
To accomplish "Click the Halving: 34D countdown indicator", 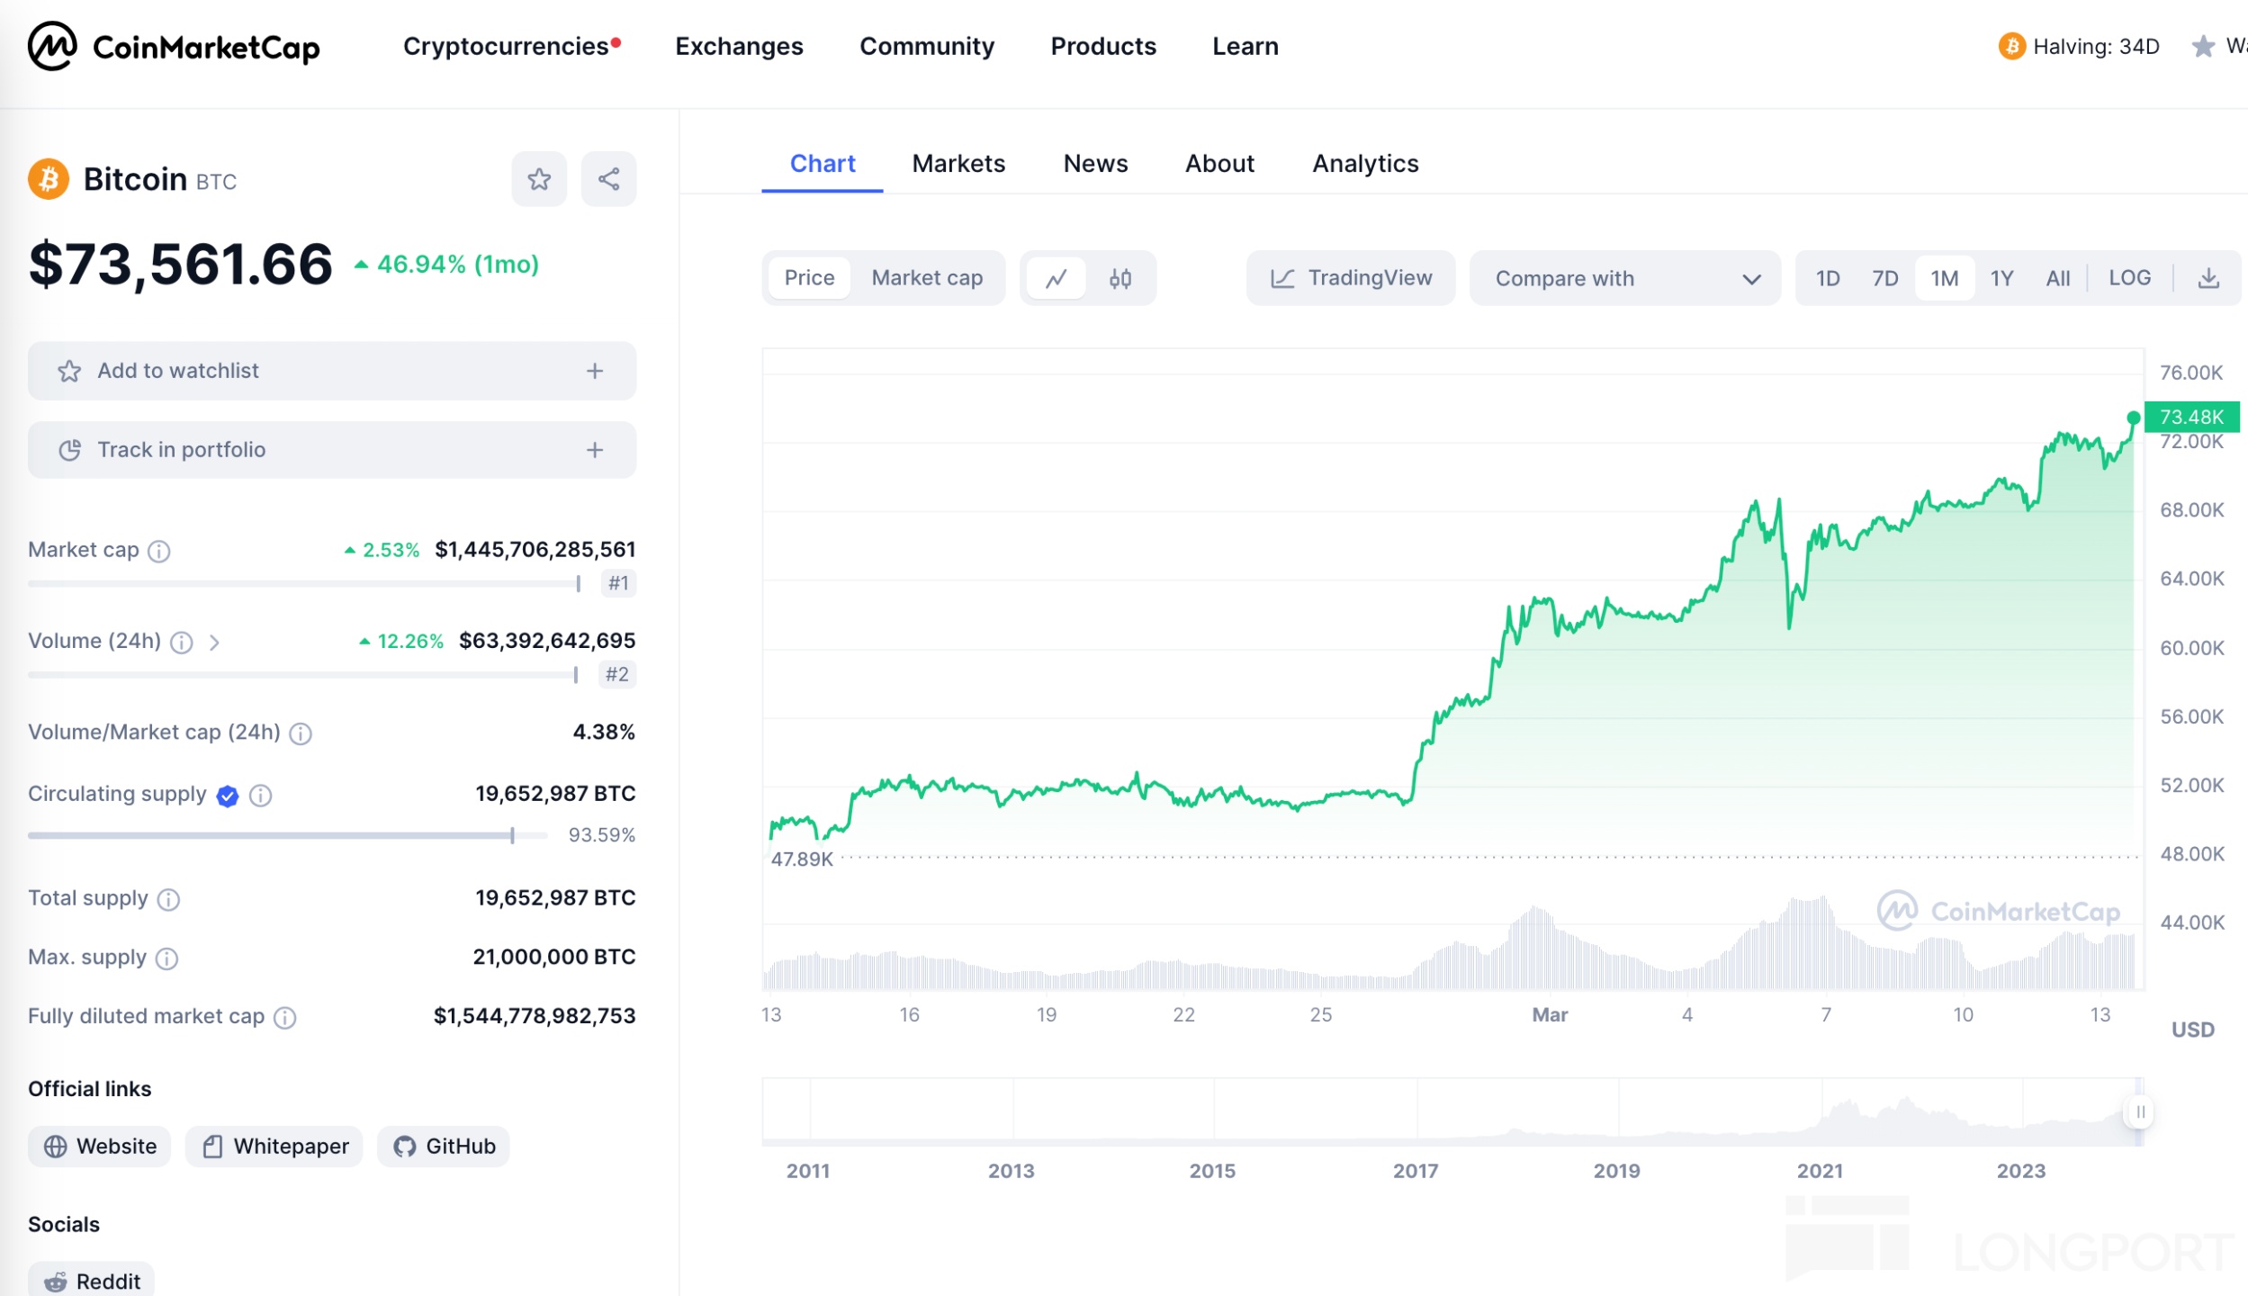I will tap(2079, 47).
